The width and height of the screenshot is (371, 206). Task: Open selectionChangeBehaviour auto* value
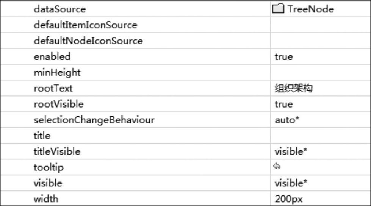pos(287,120)
